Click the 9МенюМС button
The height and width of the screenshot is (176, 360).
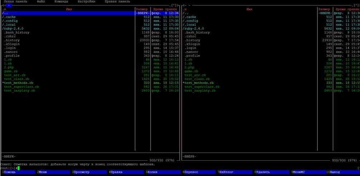pyautogui.click(x=309, y=172)
